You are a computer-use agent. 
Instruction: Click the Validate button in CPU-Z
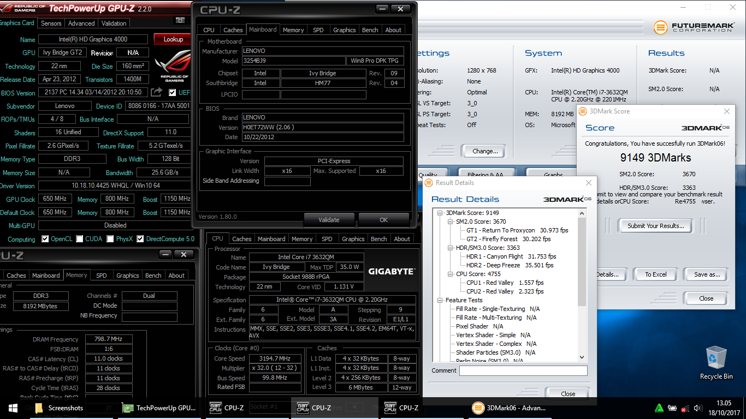[x=329, y=220]
